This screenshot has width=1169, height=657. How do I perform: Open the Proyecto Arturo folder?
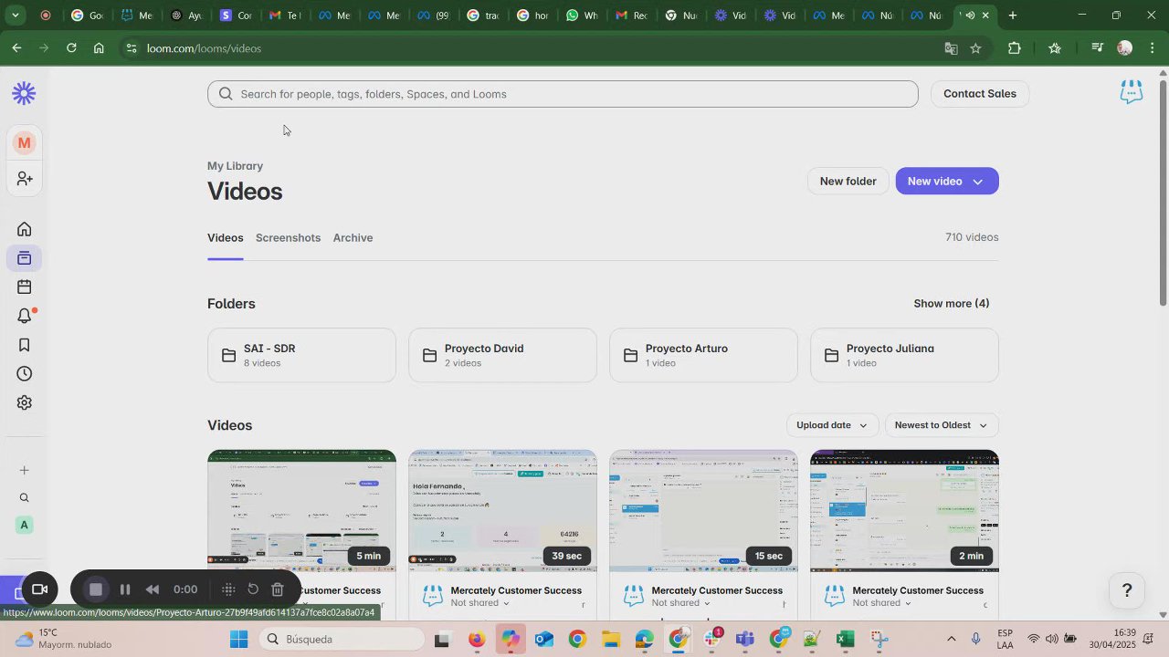click(703, 355)
